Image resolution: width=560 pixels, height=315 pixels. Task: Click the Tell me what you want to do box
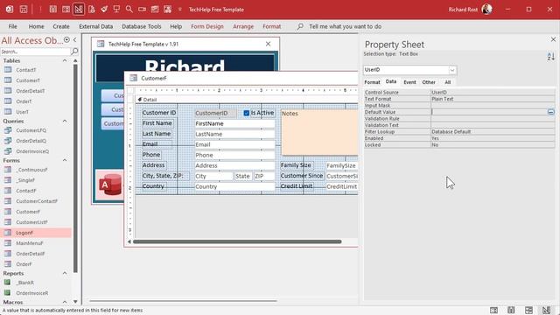coord(345,26)
